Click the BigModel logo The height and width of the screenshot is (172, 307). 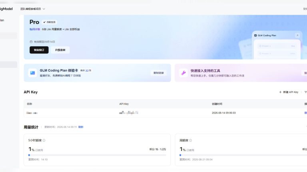coord(6,9)
